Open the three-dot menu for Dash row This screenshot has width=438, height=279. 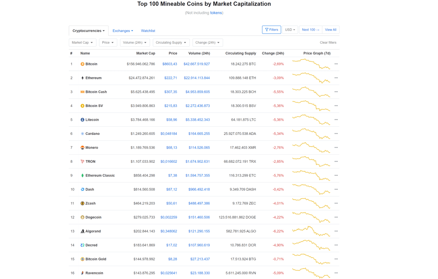click(x=336, y=189)
